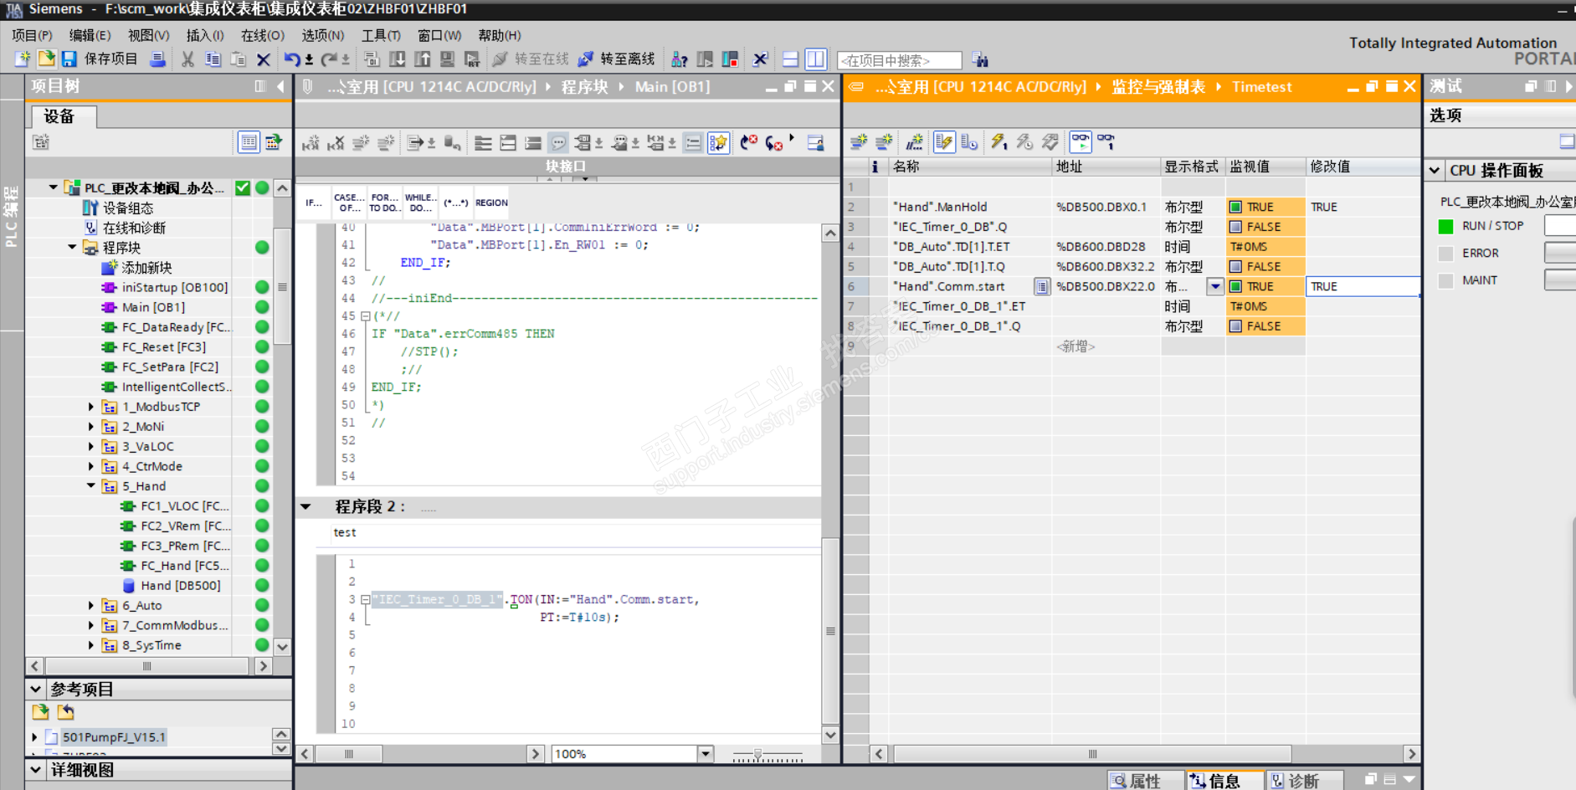Screen dimensions: 1576x790
Task: Open the 在线(O) Online menu
Action: pyautogui.click(x=262, y=35)
